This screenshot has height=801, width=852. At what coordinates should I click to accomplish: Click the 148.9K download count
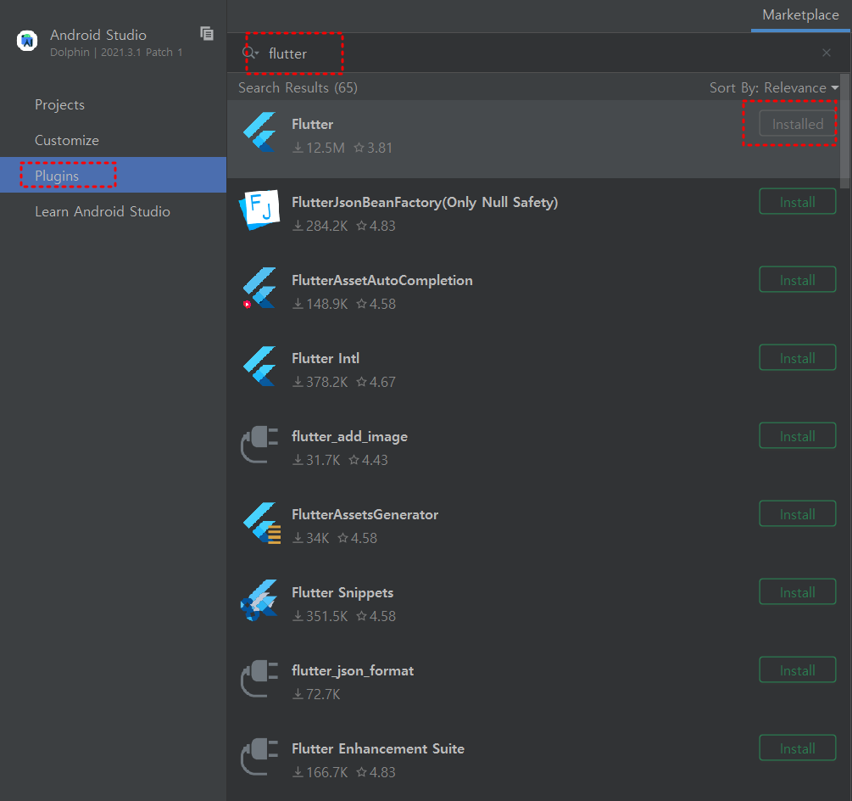point(320,304)
